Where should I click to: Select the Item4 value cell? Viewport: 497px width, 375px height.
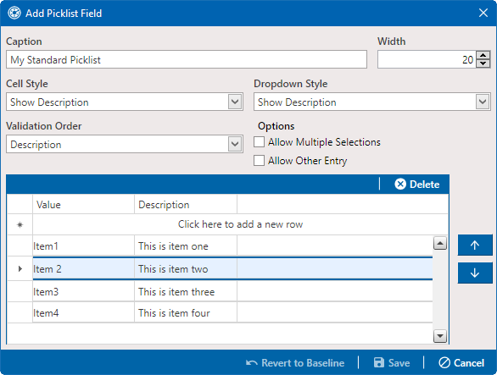(83, 312)
